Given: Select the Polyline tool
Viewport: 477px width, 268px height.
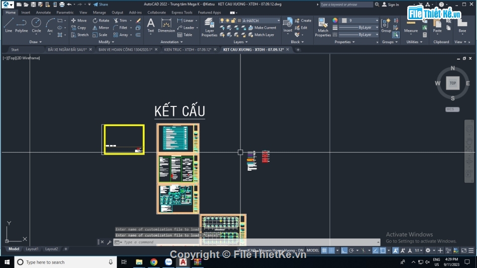Looking at the screenshot, I should (x=21, y=25).
